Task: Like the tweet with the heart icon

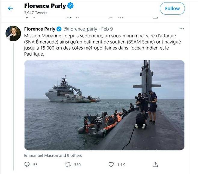Action: tap(111, 164)
